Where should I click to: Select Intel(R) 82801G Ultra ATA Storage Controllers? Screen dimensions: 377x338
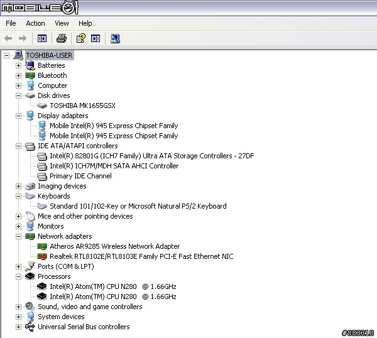point(151,156)
